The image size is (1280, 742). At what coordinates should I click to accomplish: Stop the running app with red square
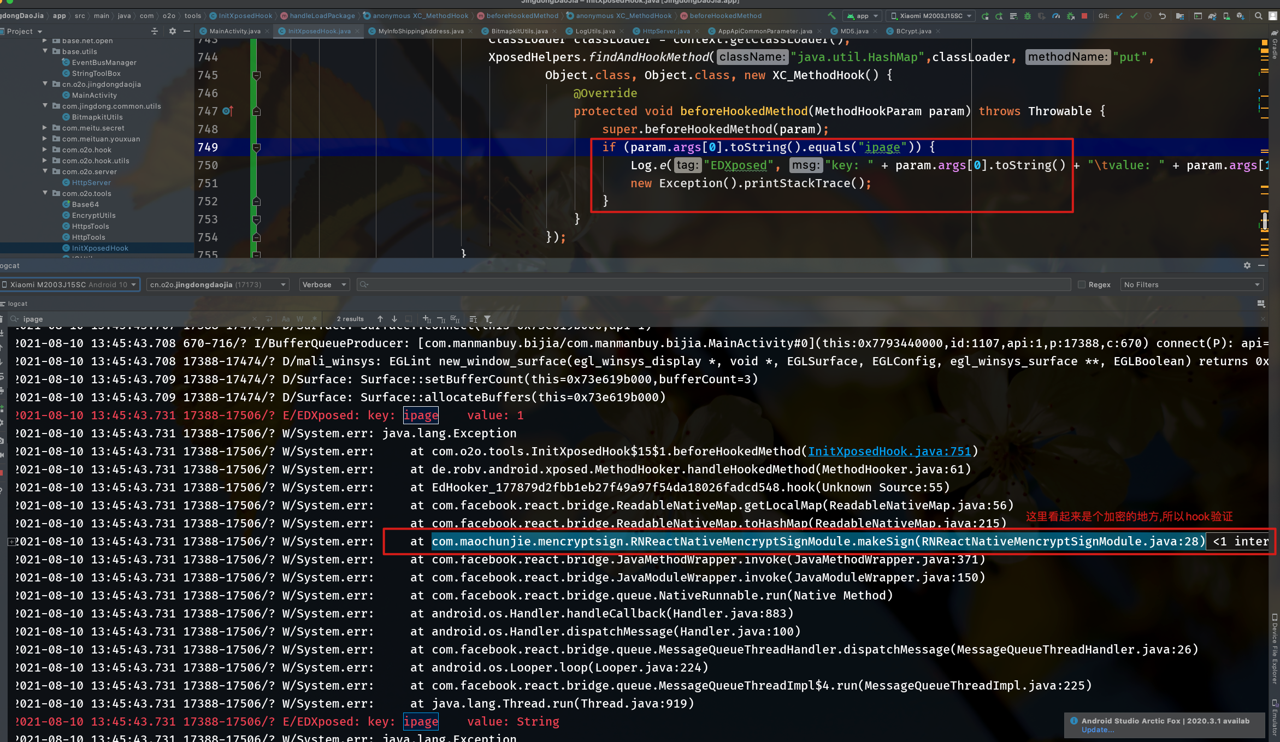(x=1084, y=16)
